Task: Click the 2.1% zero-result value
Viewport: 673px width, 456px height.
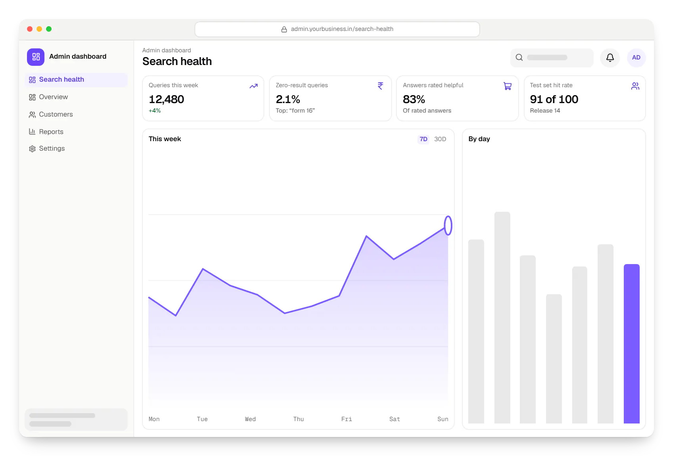Action: tap(288, 99)
